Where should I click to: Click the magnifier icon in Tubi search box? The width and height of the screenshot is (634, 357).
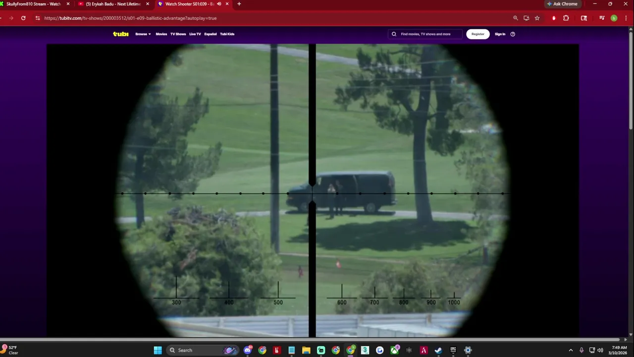pyautogui.click(x=394, y=34)
